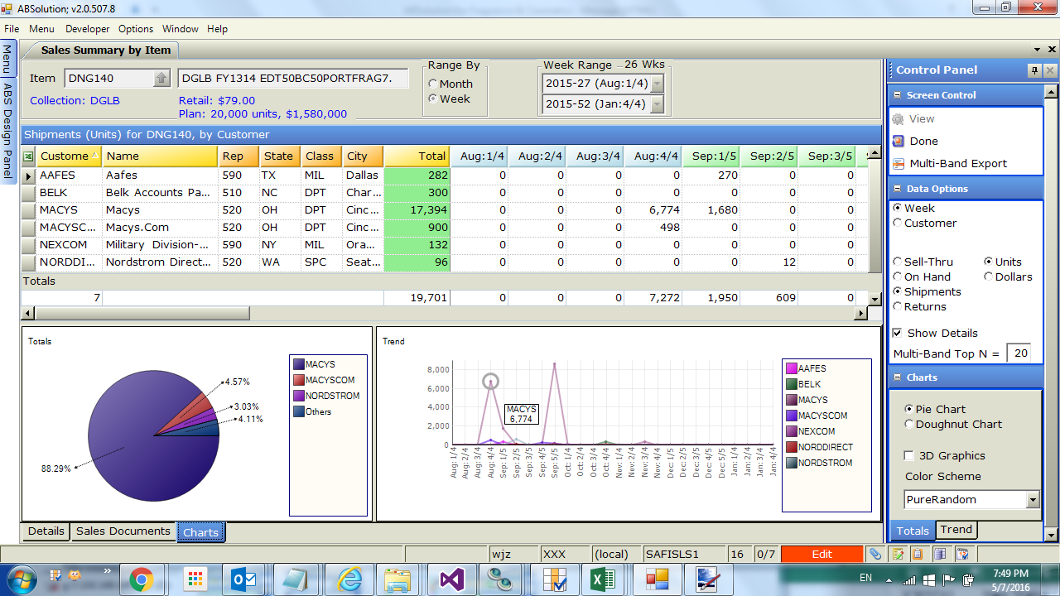Click the green Excel export icon in grid corner

coord(28,156)
